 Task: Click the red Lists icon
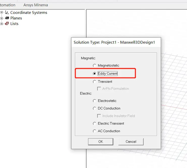7,23
